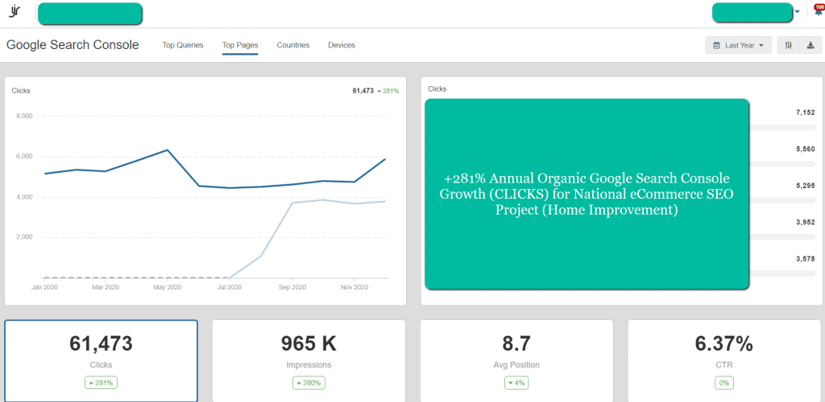Click the Jan 2020 axis label

coord(45,287)
